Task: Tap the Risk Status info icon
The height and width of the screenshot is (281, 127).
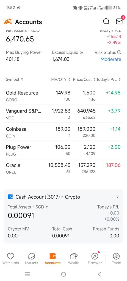Action: click(119, 52)
